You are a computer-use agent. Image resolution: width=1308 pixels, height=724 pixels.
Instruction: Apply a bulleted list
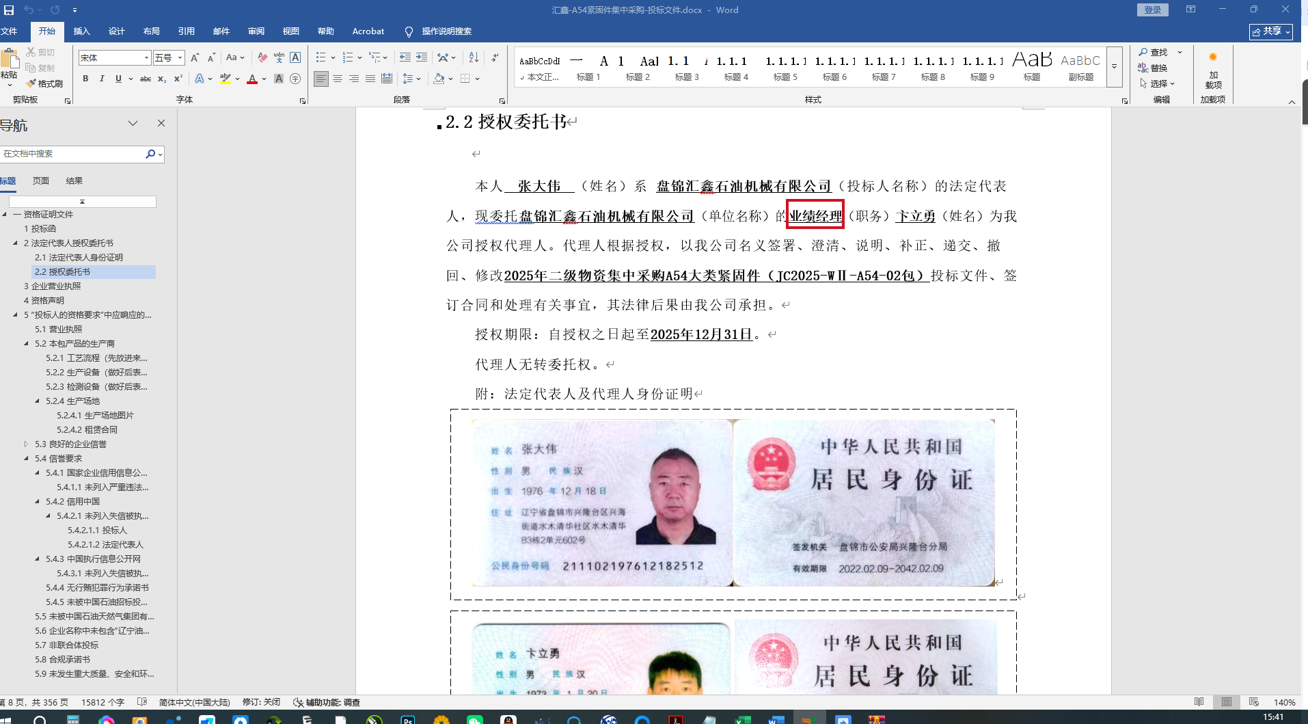[321, 57]
